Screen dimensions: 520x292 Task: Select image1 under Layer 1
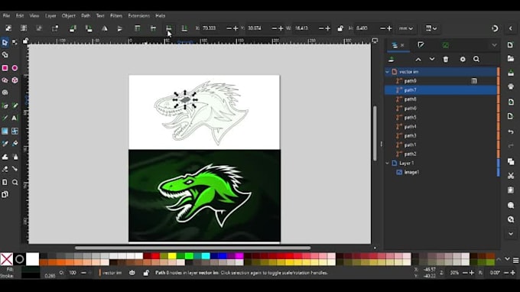[x=440, y=172]
